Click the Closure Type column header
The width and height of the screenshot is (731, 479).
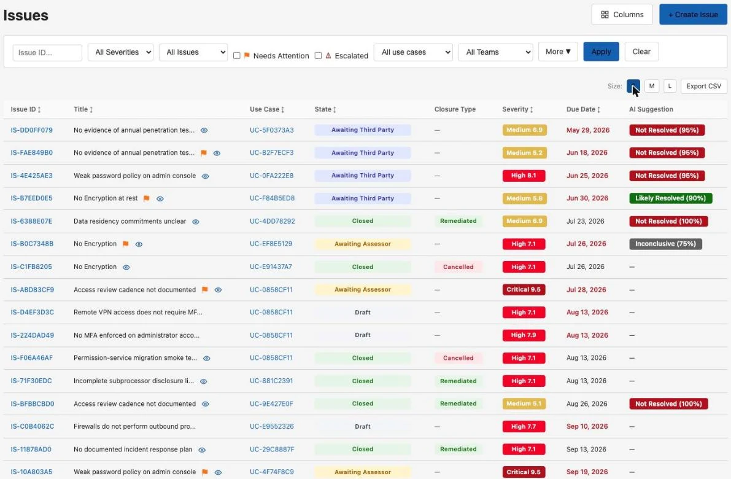pos(455,109)
